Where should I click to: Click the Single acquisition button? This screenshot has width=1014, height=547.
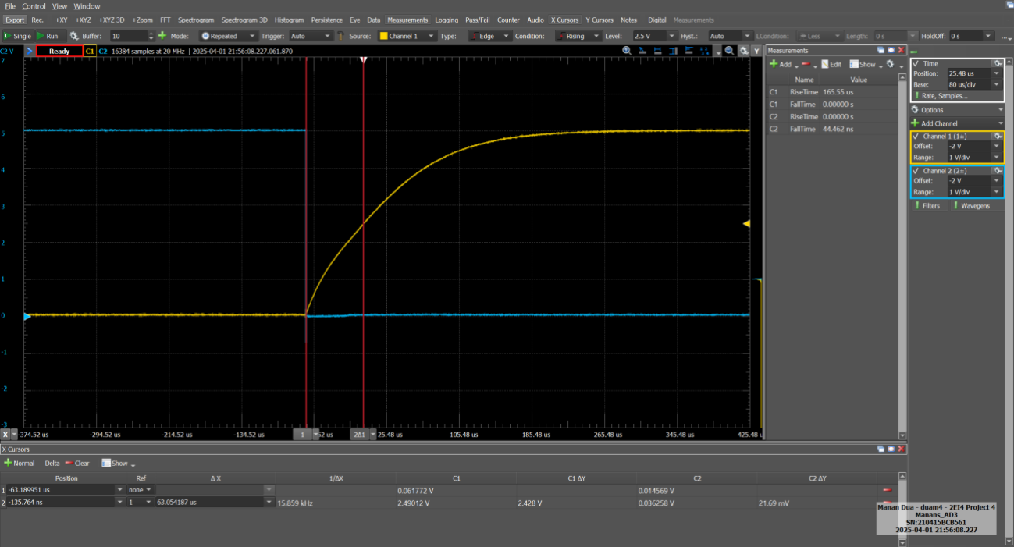click(x=20, y=35)
